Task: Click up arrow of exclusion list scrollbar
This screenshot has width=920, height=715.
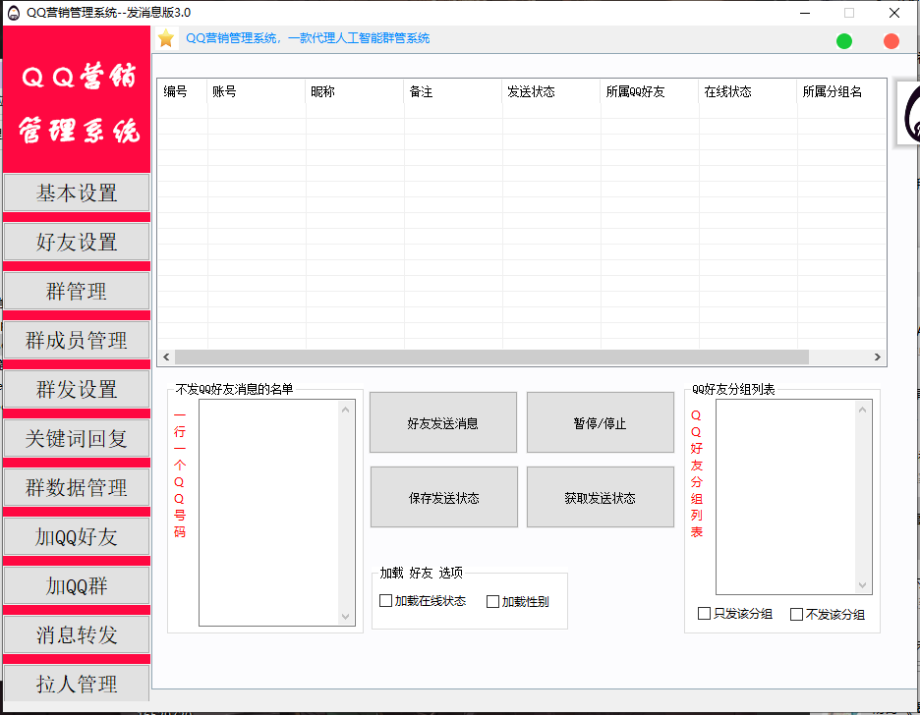Action: [346, 410]
